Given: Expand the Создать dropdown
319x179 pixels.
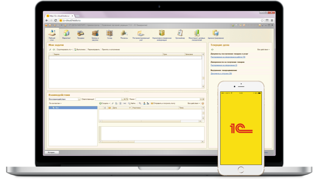Looking at the screenshot, I should click(105, 103).
